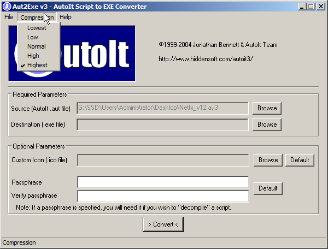This screenshot has height=249, width=328.
Task: Browse for a custom icon file
Action: [268, 160]
